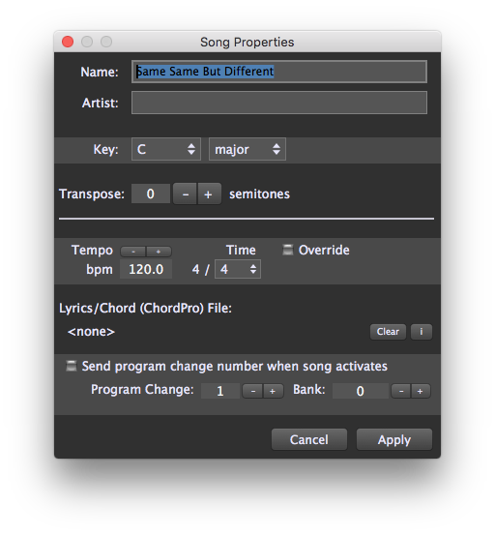Open ChordPro file info button

tap(422, 332)
